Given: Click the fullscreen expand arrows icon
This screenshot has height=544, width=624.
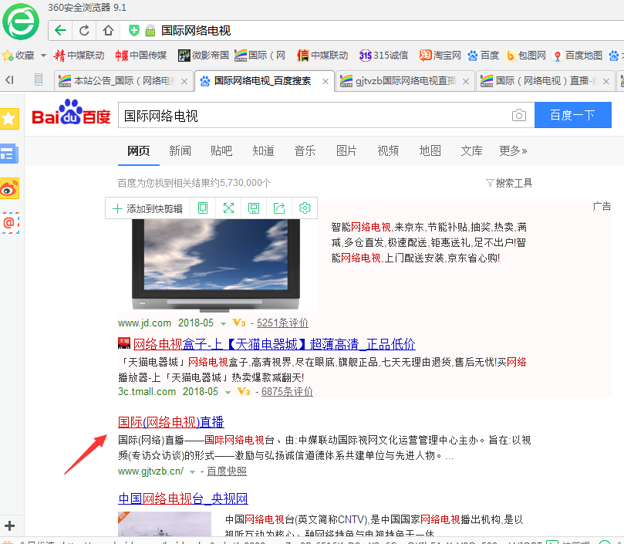Looking at the screenshot, I should [x=228, y=208].
